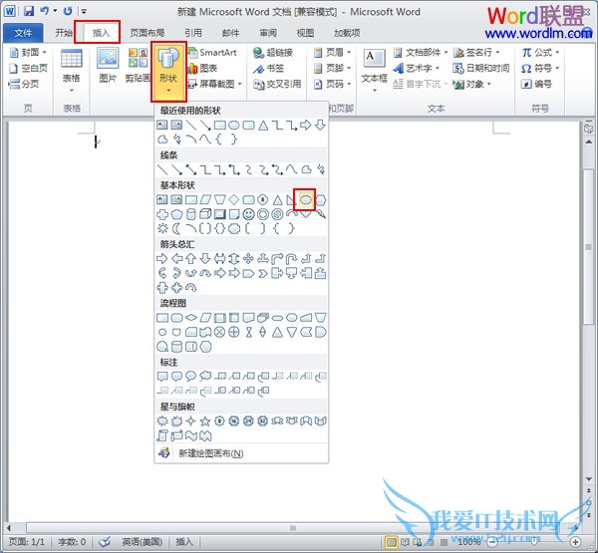Insert a 分页 page break
Viewport: 598px width, 553px height.
(24, 84)
